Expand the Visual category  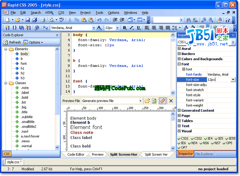coord(179,131)
